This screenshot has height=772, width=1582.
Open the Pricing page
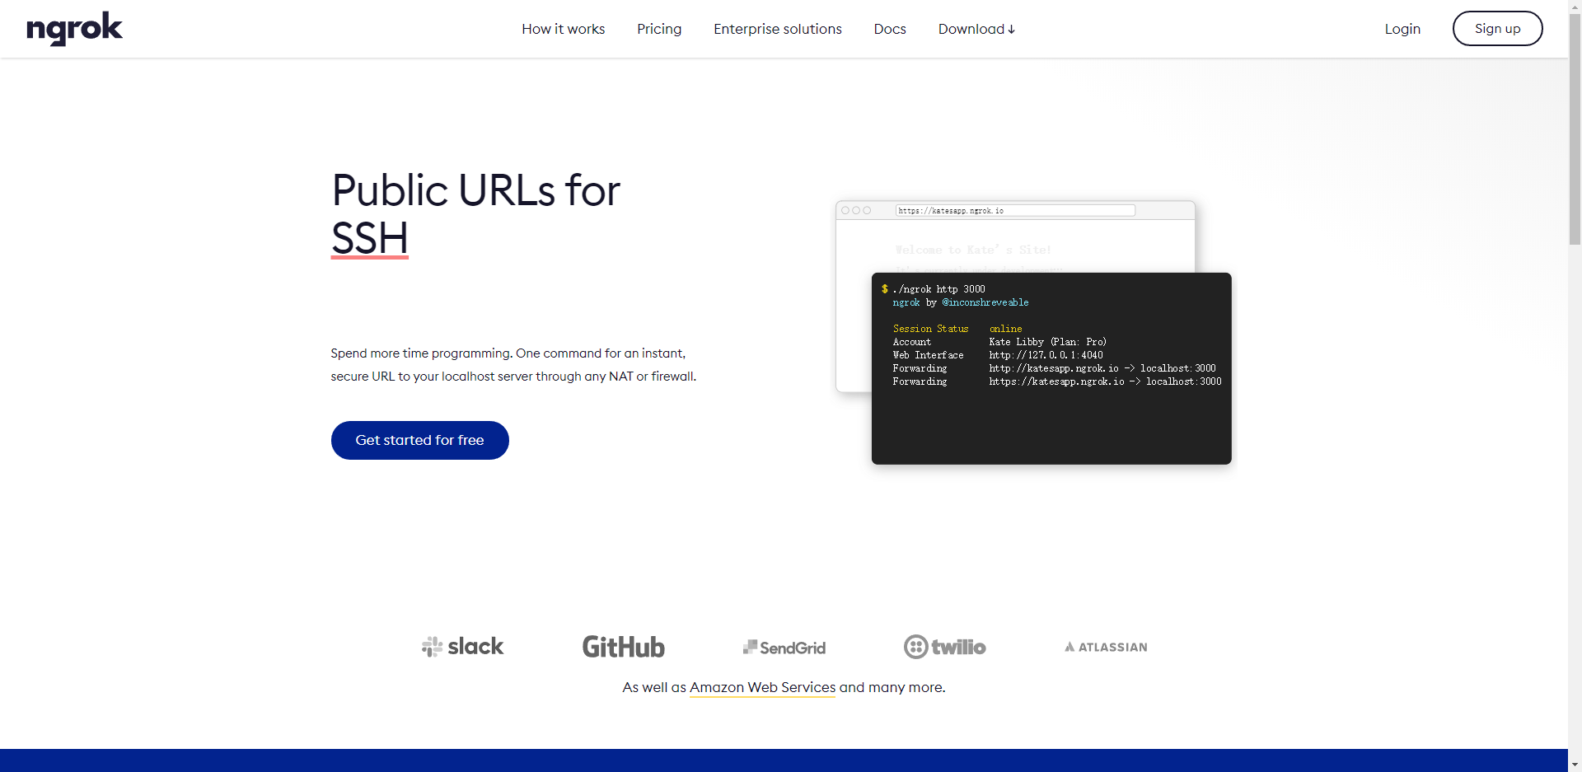[x=659, y=29]
